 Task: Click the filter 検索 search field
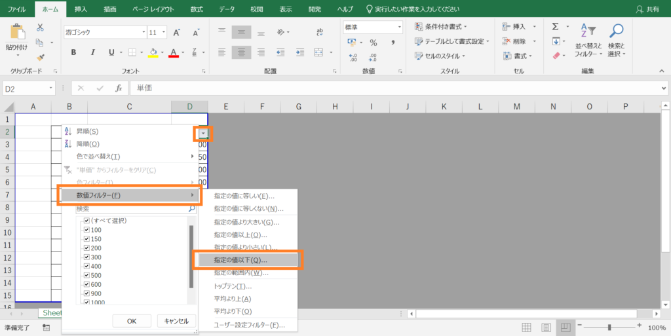(x=136, y=209)
